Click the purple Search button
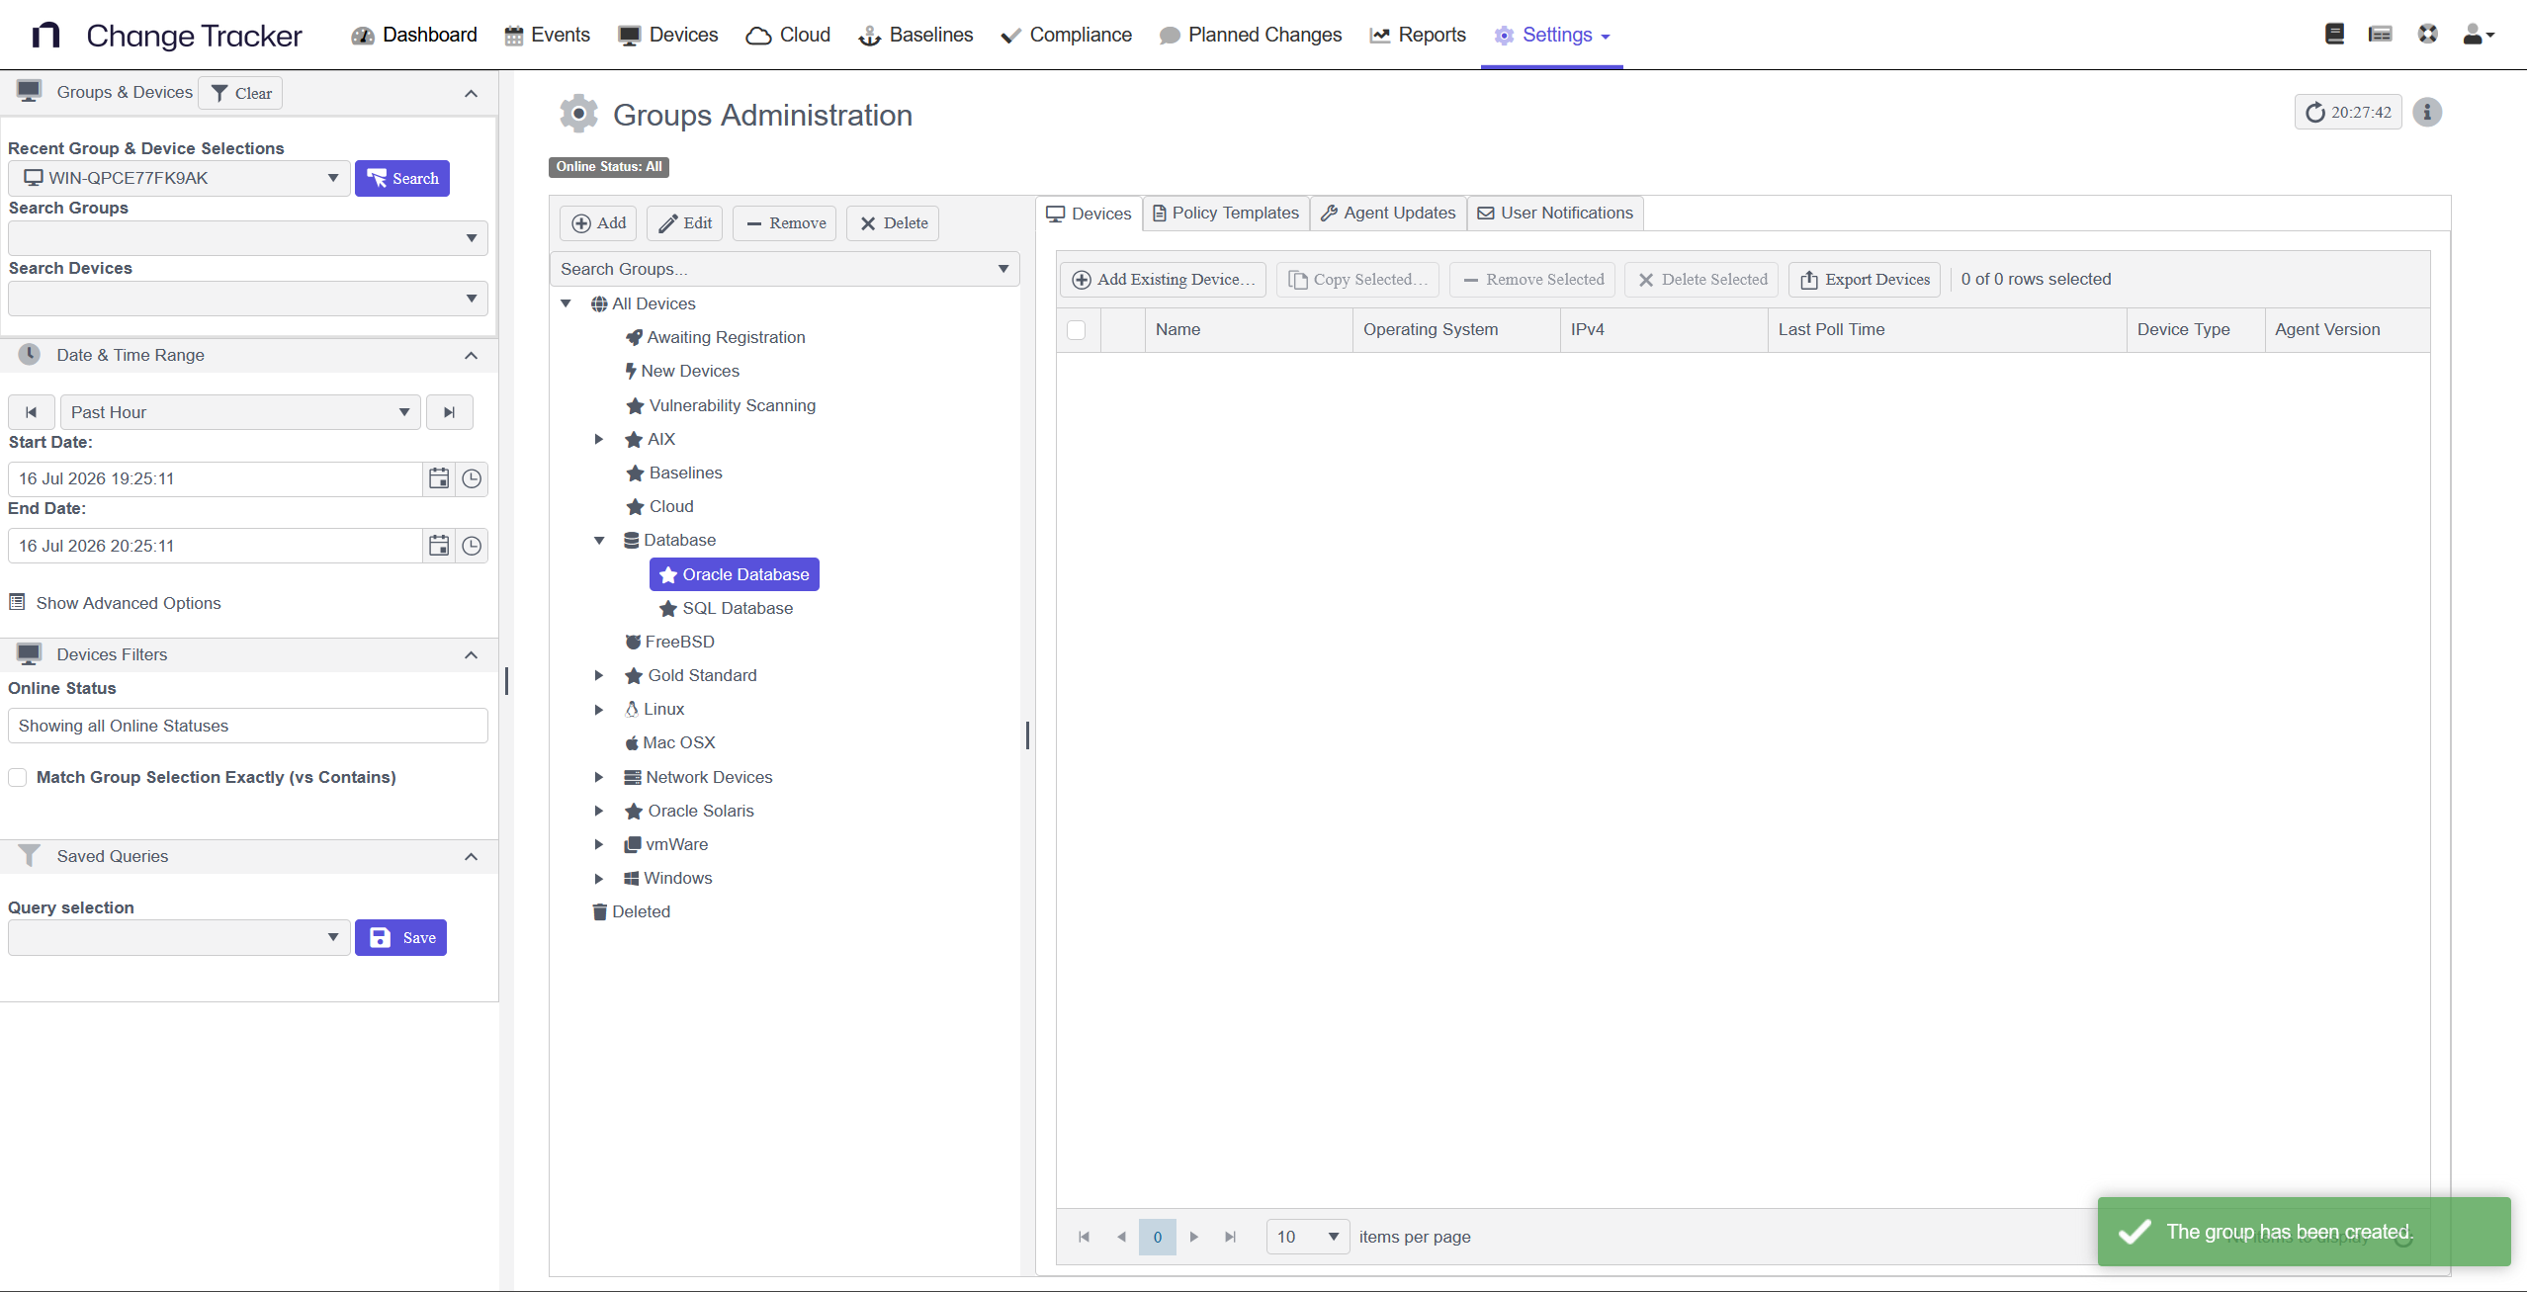The height and width of the screenshot is (1292, 2527). (x=402, y=178)
